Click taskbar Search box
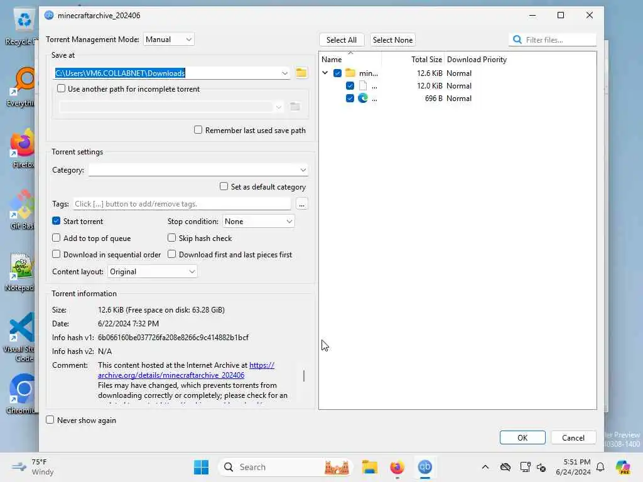The width and height of the screenshot is (643, 482). point(286,467)
